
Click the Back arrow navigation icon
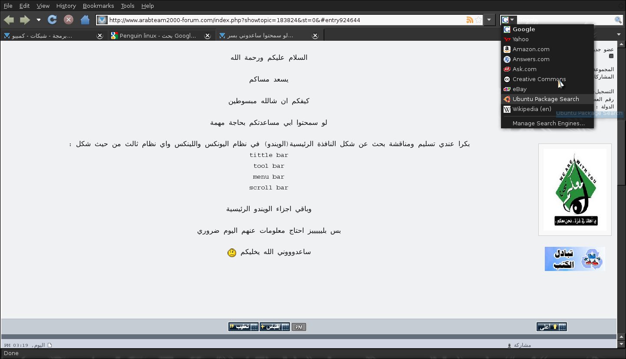coord(9,20)
